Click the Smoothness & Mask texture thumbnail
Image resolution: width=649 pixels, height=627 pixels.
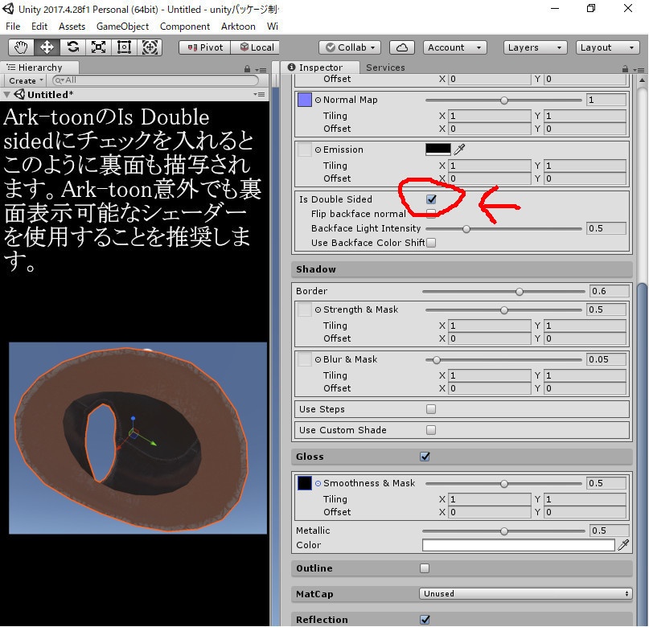pos(305,483)
